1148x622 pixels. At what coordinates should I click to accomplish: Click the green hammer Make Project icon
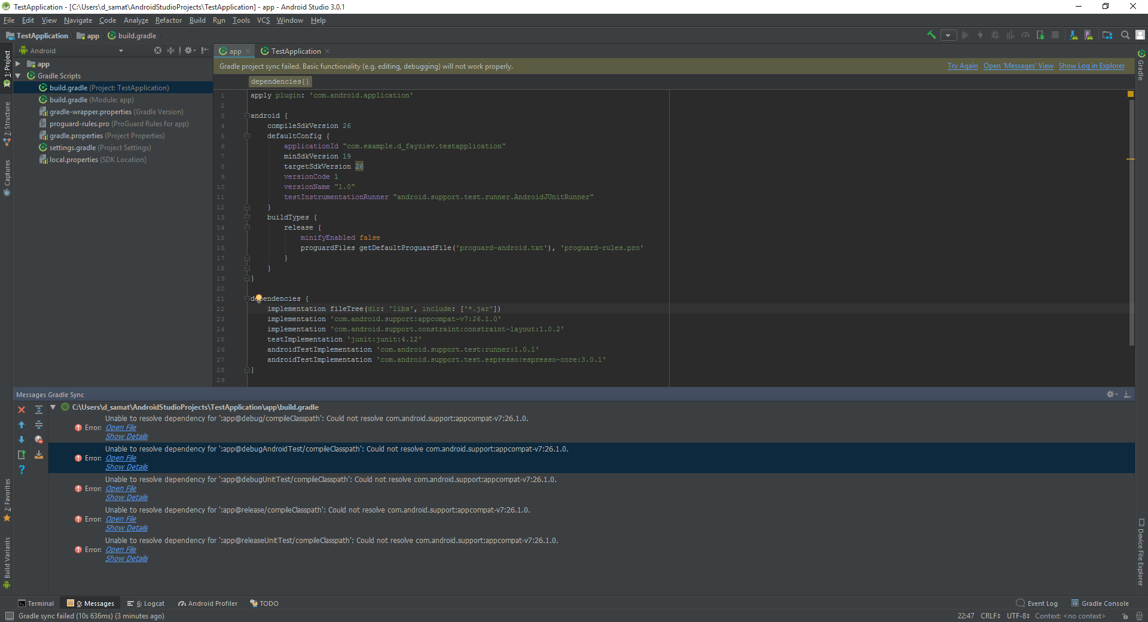tap(932, 35)
